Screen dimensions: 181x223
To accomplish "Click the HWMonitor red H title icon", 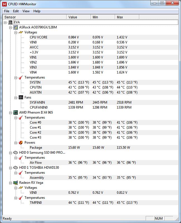I will pos(4,4).
